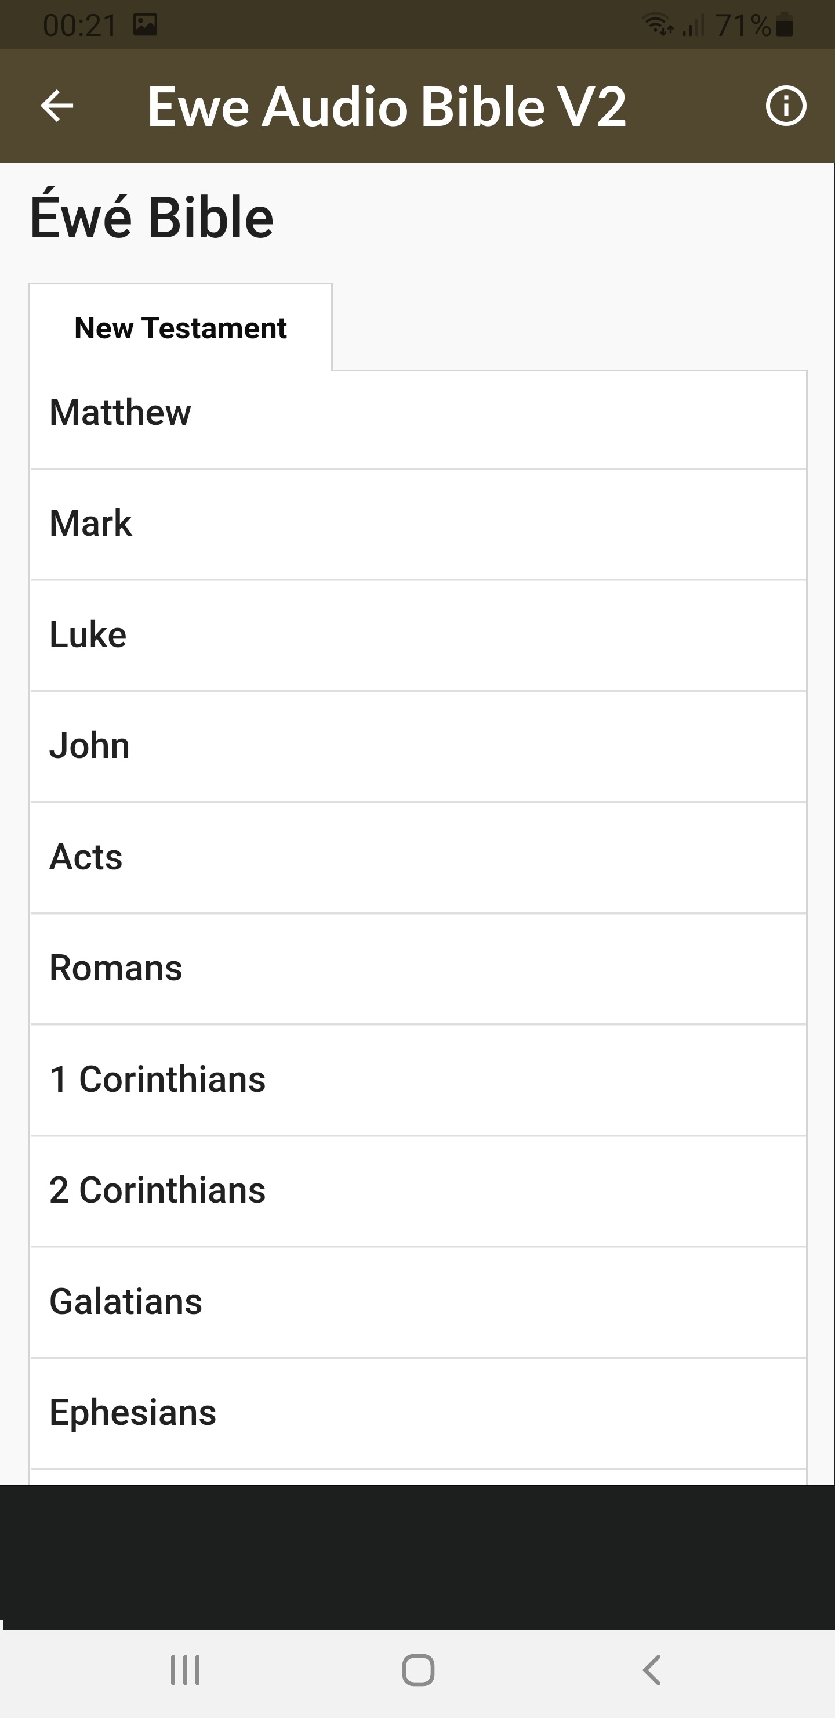
Task: Tap the Wi-Fi signal icon in status bar
Action: point(657,26)
